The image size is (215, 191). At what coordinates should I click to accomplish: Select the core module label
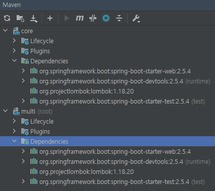pyautogui.click(x=27, y=31)
